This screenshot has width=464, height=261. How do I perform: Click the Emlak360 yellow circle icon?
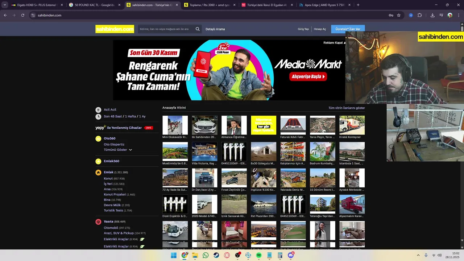tap(98, 161)
